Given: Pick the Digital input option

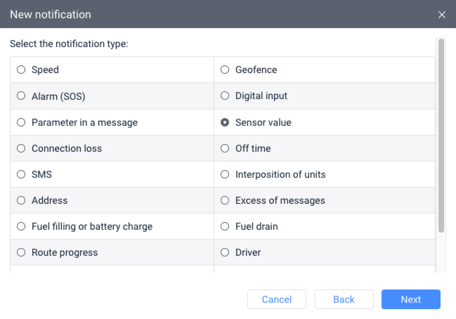Looking at the screenshot, I should (225, 96).
